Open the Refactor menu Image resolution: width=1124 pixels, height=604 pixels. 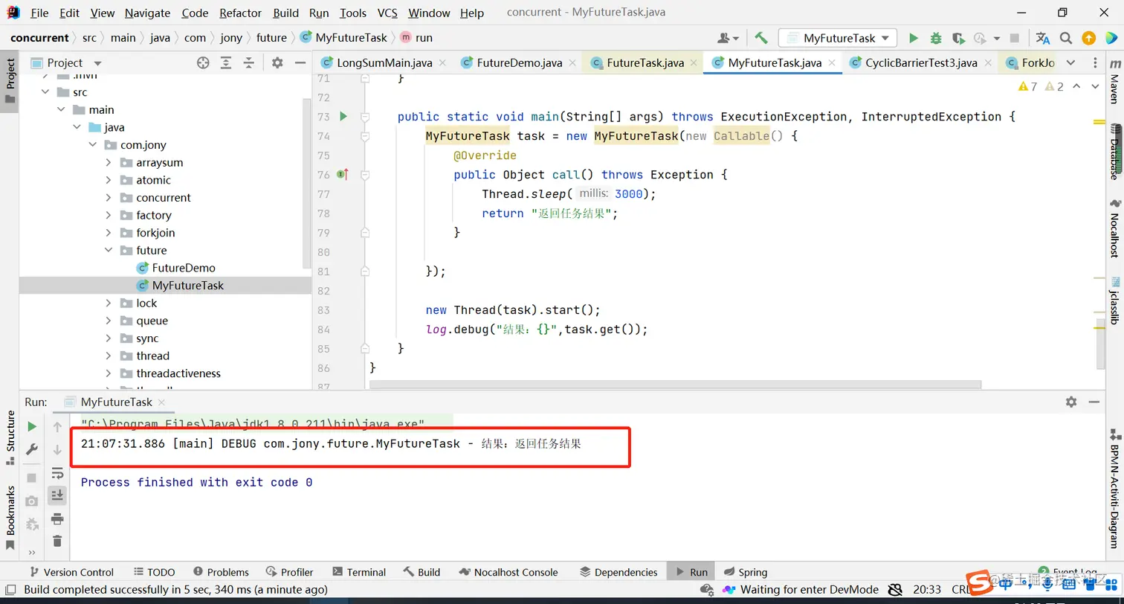point(241,13)
